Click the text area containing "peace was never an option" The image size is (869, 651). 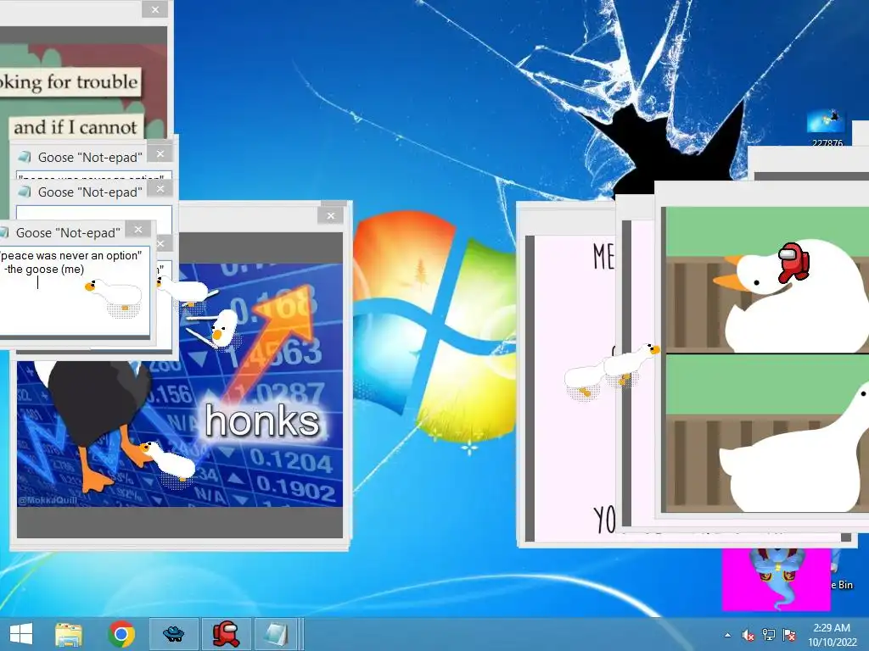(73, 290)
